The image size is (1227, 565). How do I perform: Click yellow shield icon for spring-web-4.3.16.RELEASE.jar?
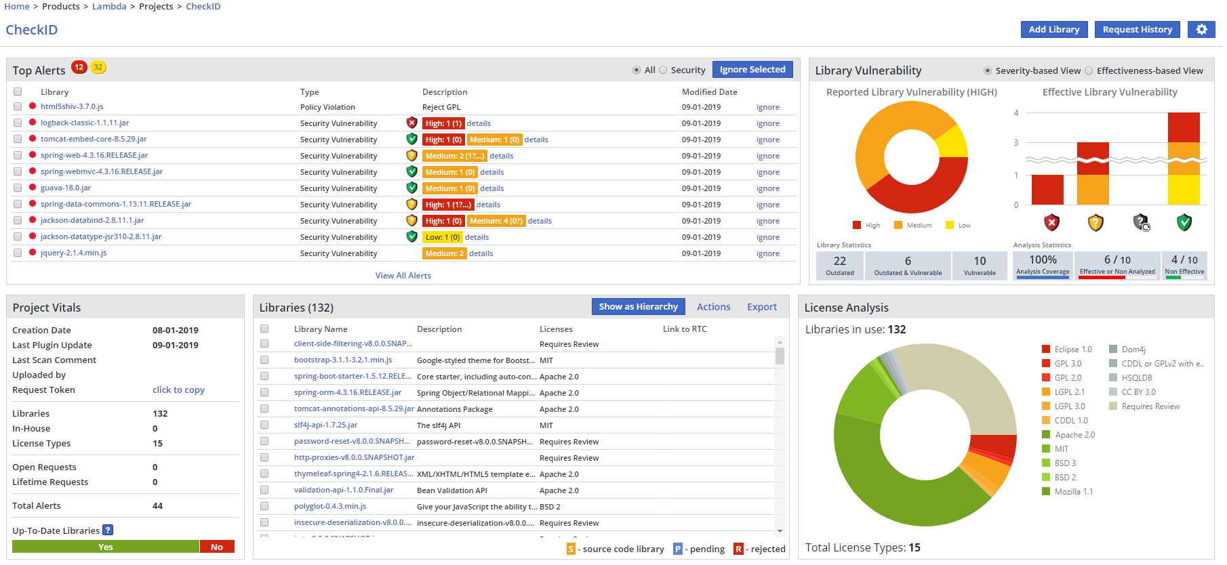[411, 155]
